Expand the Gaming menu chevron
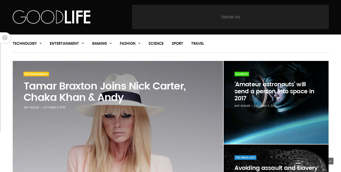The height and width of the screenshot is (172, 341). [111, 43]
